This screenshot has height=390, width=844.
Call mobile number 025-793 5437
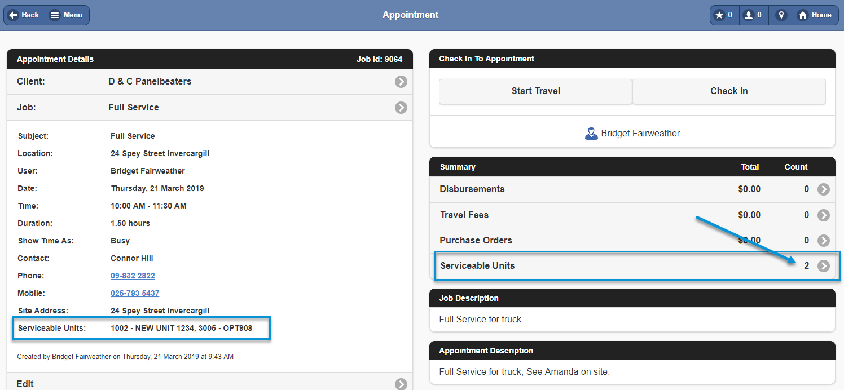[135, 293]
